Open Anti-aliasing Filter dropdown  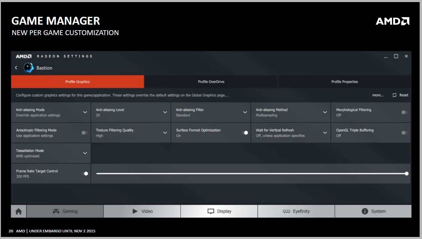coord(245,112)
